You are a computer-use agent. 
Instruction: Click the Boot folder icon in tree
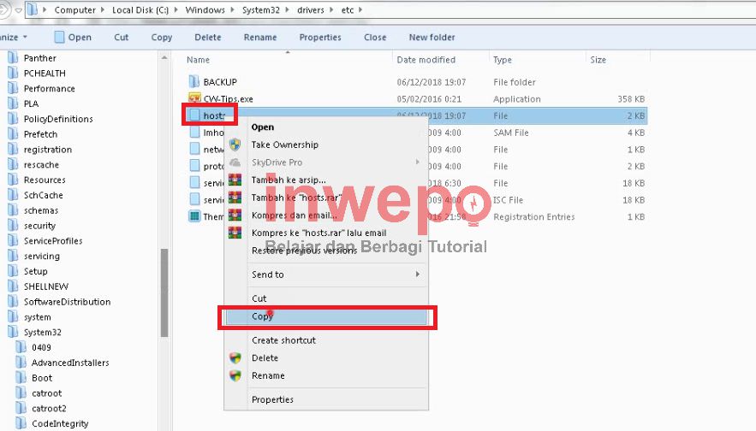coord(21,377)
